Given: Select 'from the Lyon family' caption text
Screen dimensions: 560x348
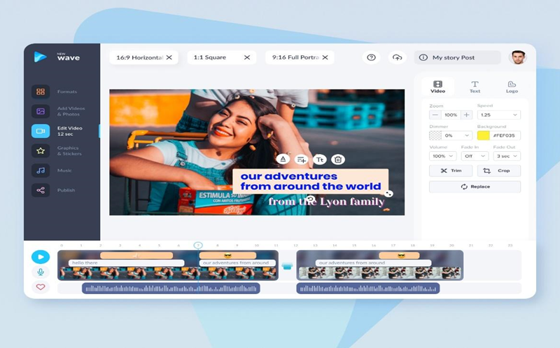Looking at the screenshot, I should pyautogui.click(x=326, y=202).
